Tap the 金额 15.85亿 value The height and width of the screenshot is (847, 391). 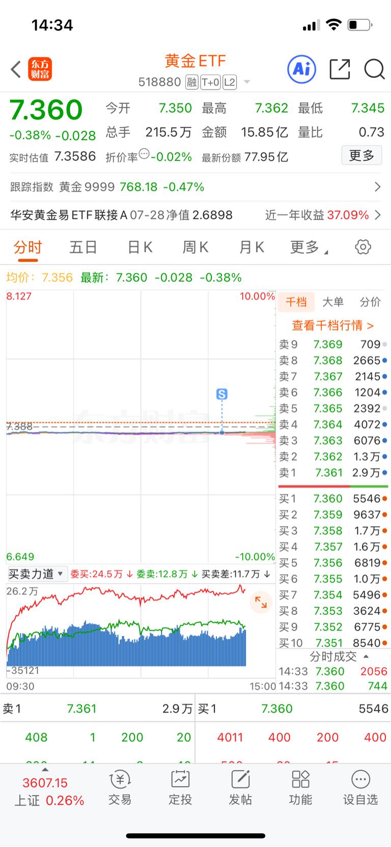(264, 132)
